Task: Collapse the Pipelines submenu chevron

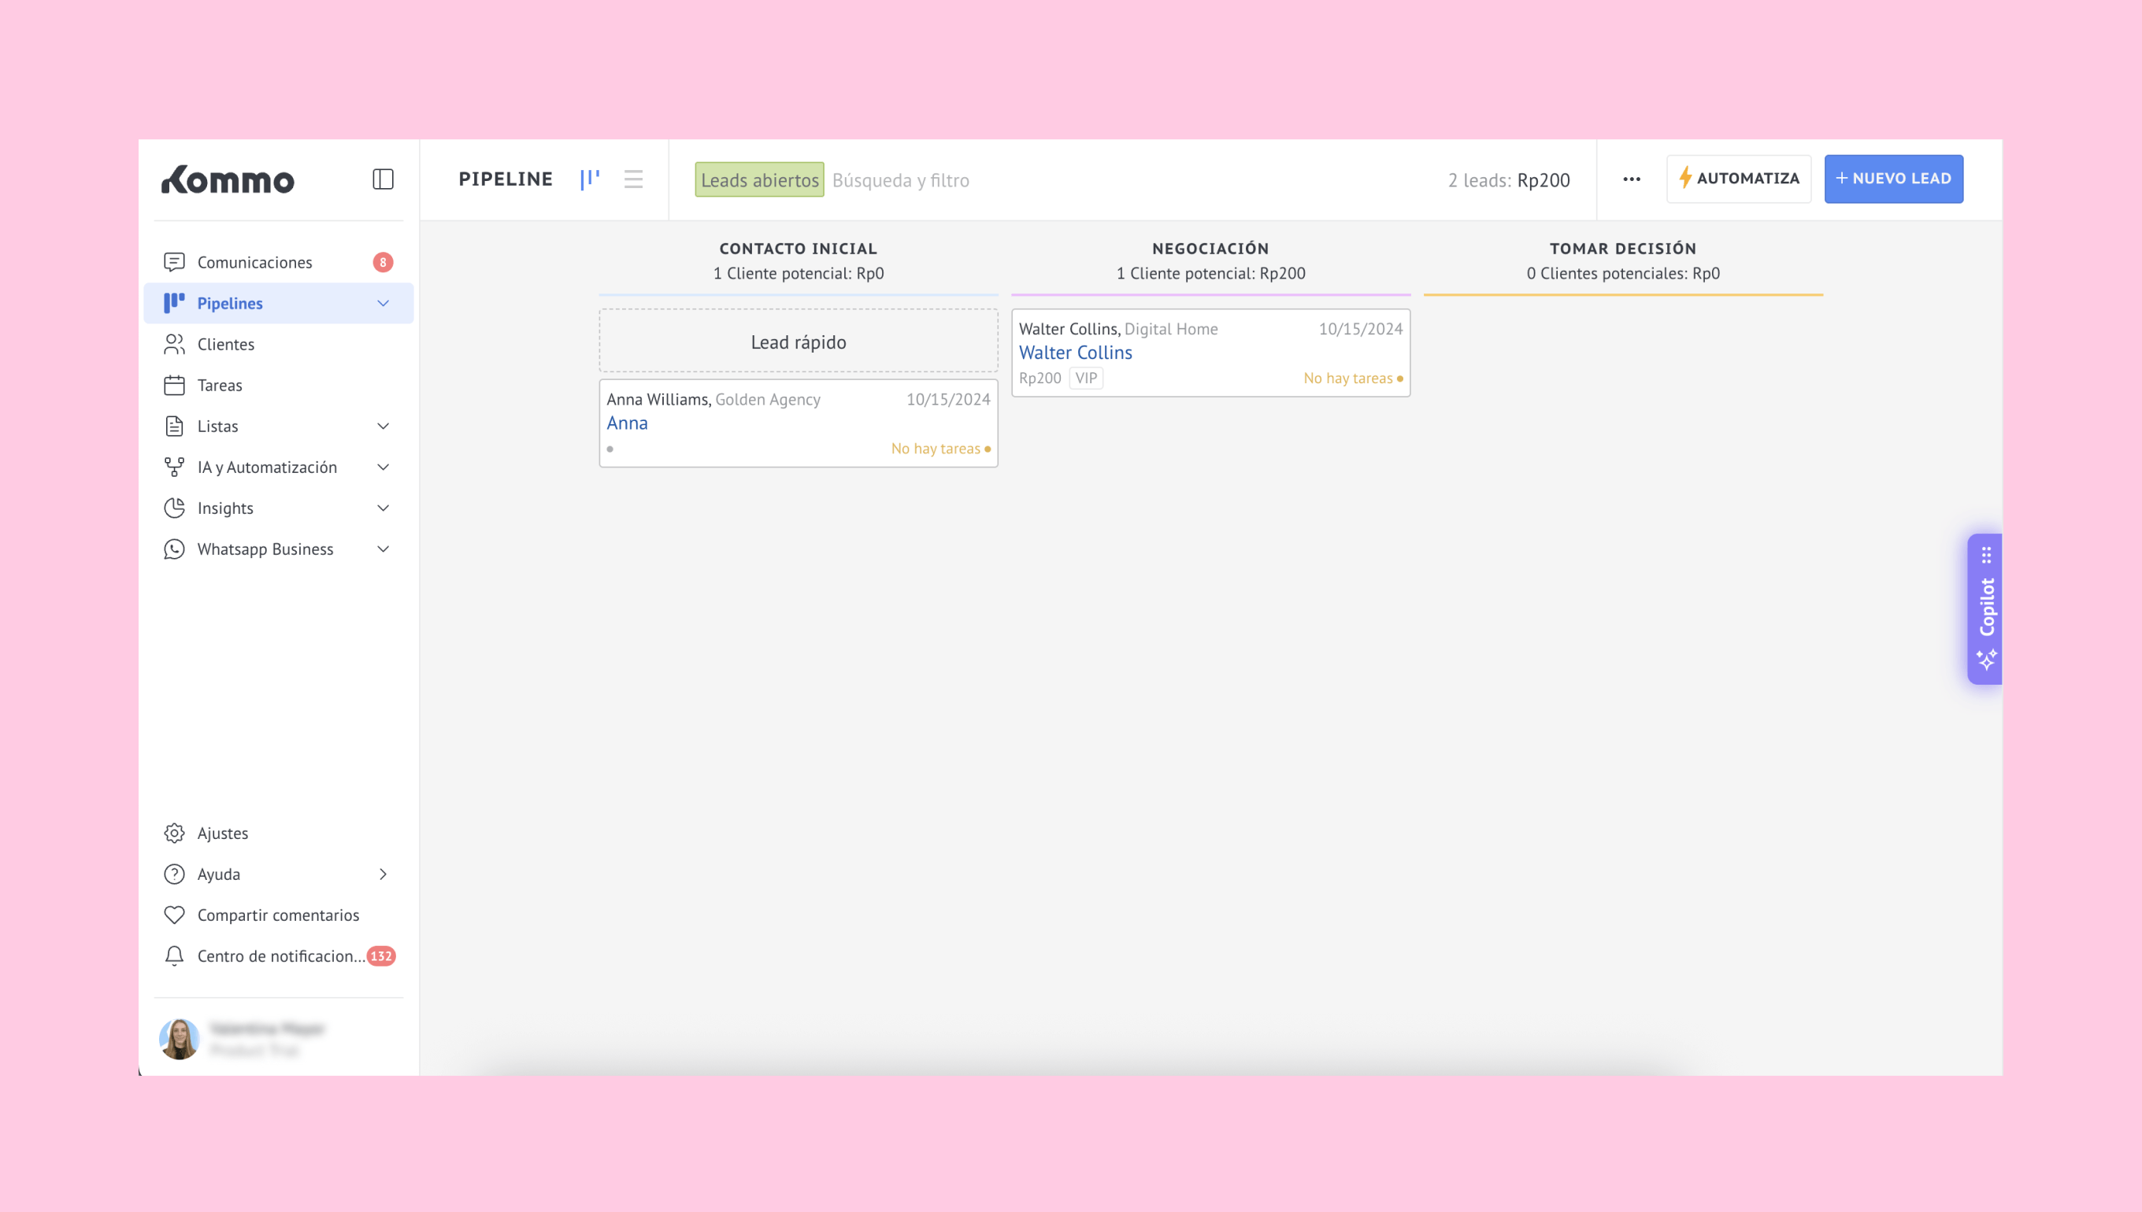Action: [x=383, y=303]
